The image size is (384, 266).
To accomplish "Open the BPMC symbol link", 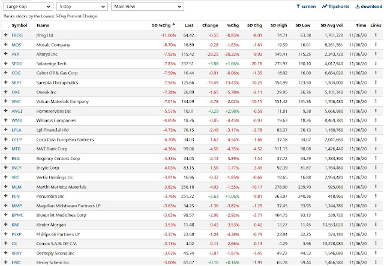I will point(17,215).
